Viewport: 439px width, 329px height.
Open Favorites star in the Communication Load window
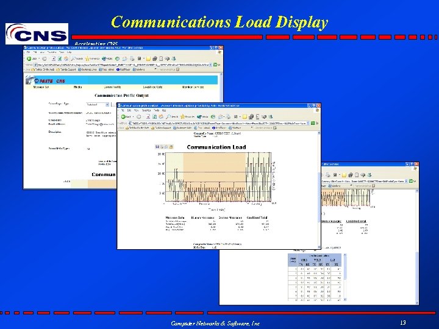pos(182,116)
